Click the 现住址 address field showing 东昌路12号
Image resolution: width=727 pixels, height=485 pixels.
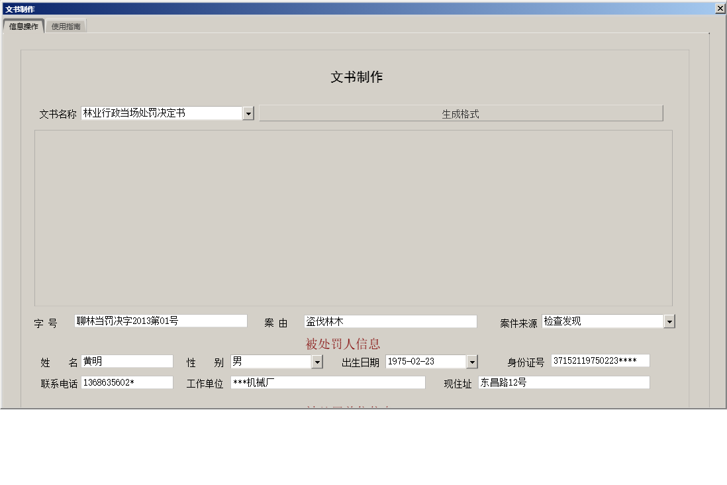coord(564,382)
